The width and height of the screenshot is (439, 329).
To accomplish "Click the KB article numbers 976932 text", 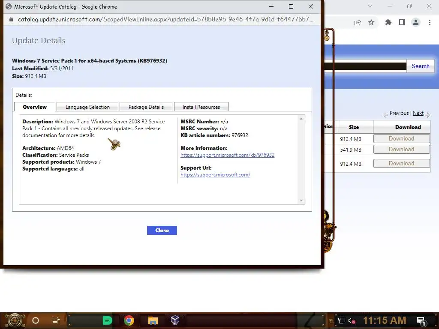I will pyautogui.click(x=214, y=135).
